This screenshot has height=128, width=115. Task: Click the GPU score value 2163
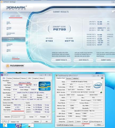click(49, 41)
